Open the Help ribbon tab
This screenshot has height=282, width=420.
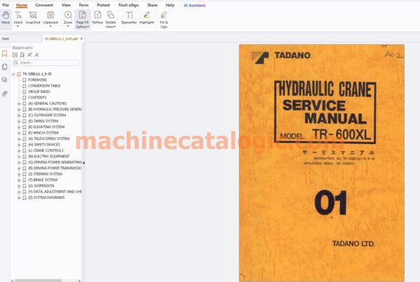(x=170, y=5)
